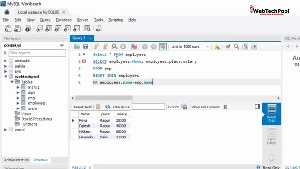Save query as snippet star icon
The width and height of the screenshot is (300, 169).
coord(217,46)
